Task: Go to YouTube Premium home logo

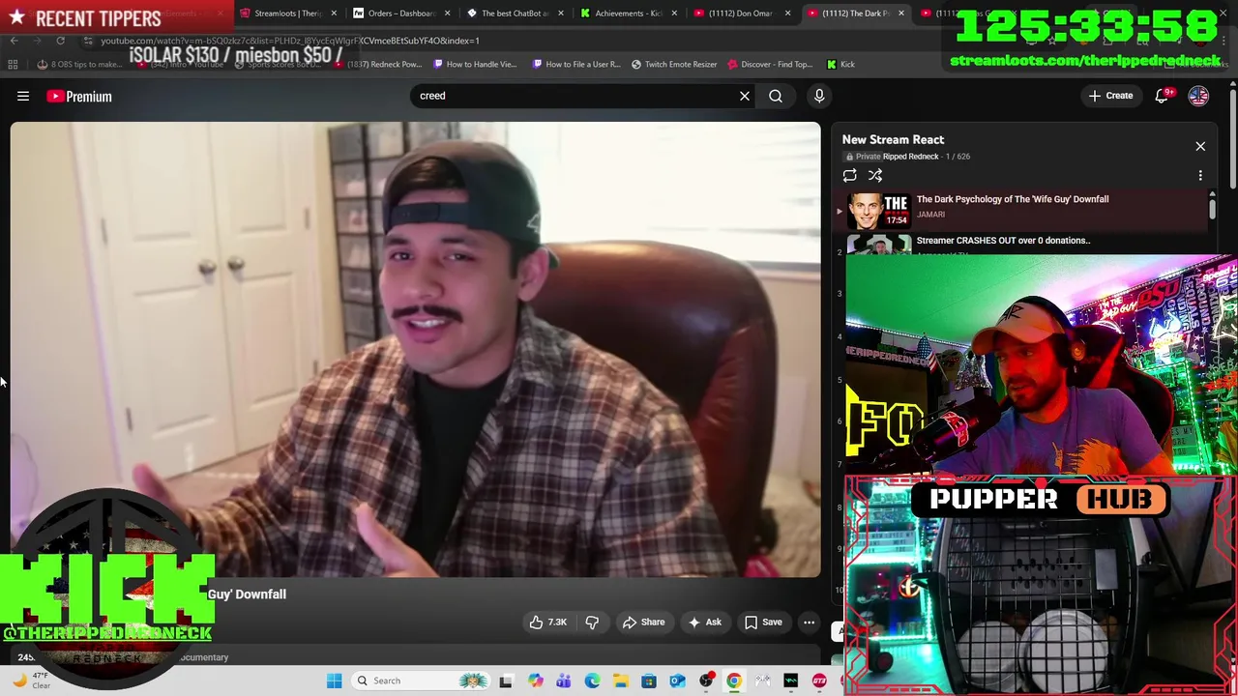Action: [79, 97]
